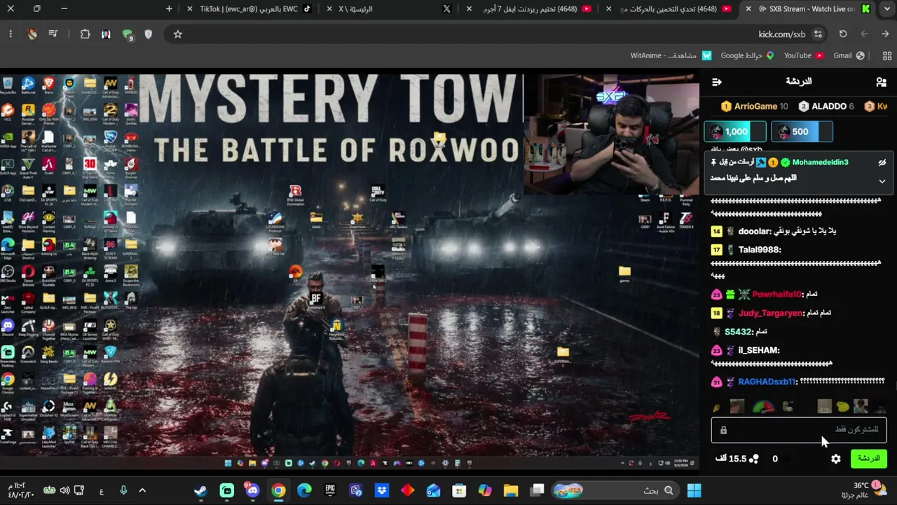Click the للمشتركون فقط chat input field

[x=799, y=430]
